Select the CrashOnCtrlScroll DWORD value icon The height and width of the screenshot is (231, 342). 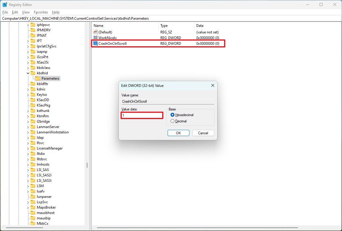(95, 43)
